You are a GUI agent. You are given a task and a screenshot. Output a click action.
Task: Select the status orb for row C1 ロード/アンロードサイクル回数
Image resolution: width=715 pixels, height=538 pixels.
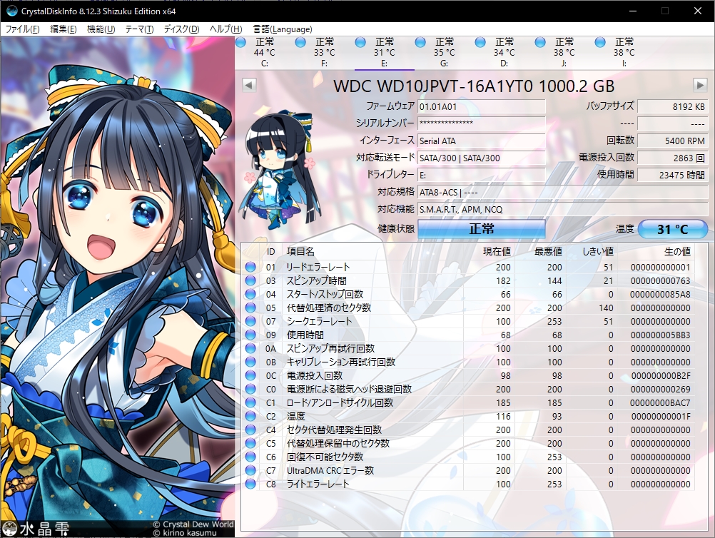250,402
